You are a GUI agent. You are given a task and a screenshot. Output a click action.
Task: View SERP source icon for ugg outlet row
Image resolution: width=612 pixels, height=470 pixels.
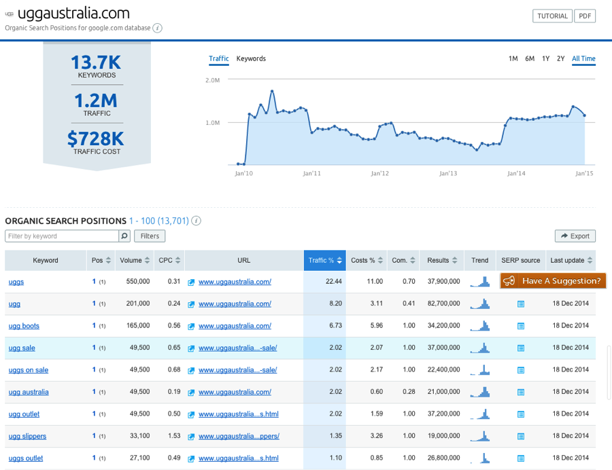pyautogui.click(x=521, y=414)
